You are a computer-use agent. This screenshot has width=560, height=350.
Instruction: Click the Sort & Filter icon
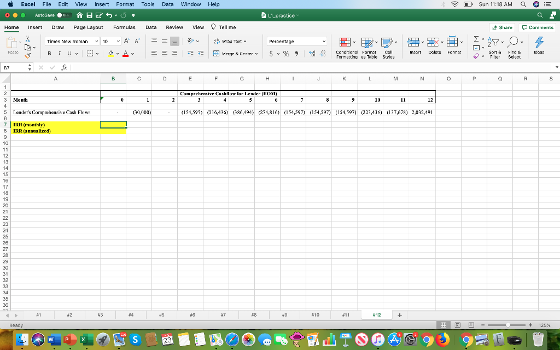495,48
